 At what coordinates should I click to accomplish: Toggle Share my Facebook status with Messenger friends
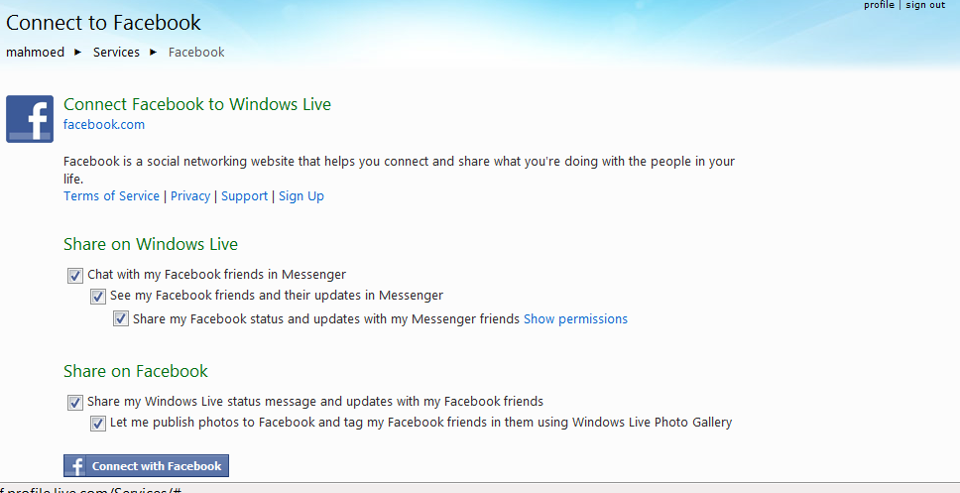[x=121, y=319]
